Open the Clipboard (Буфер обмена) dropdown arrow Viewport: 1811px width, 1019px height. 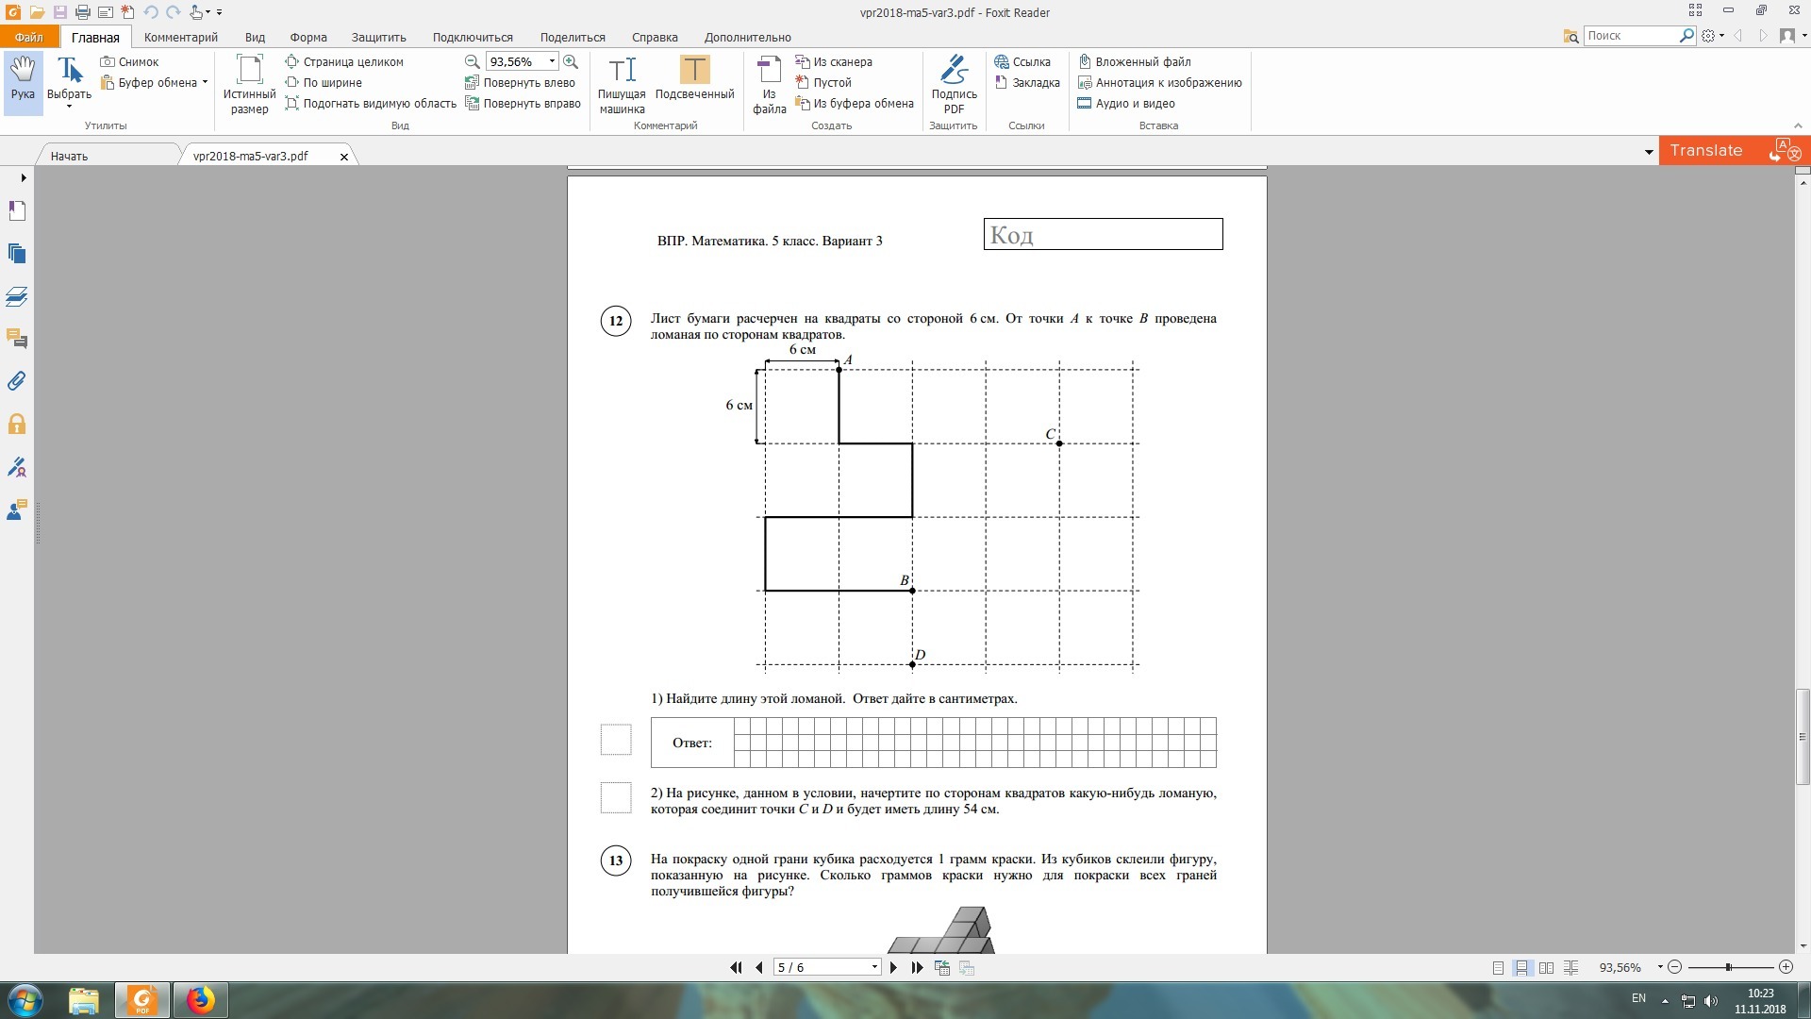click(x=205, y=83)
